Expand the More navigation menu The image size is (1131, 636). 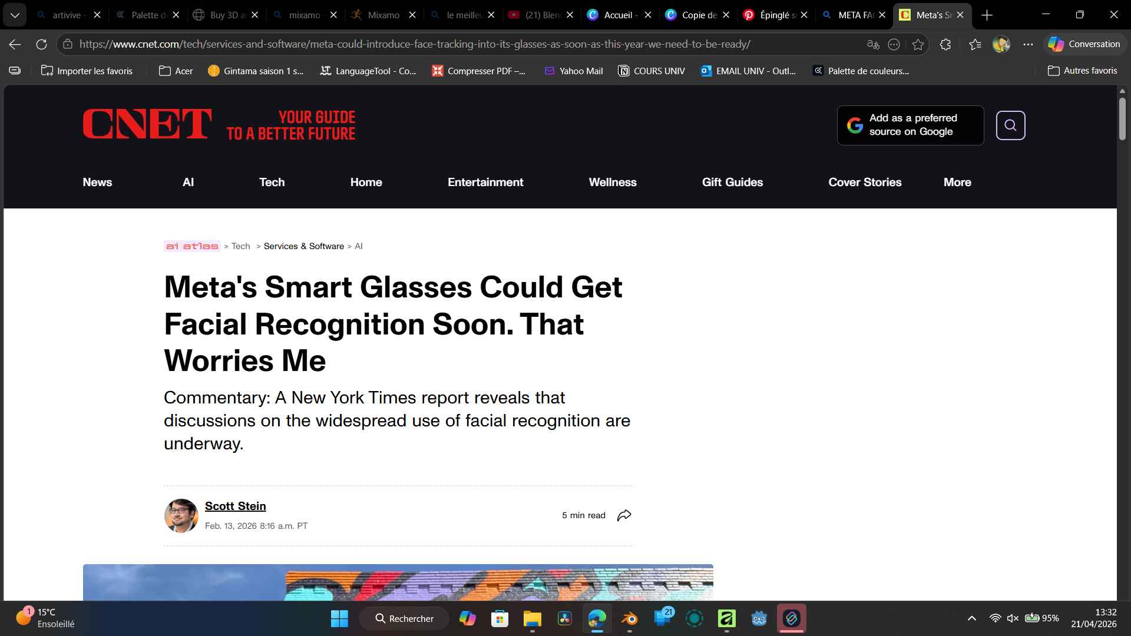(x=957, y=182)
